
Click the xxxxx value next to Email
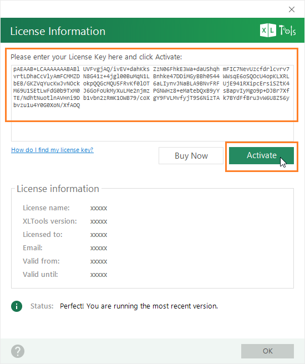(99, 248)
